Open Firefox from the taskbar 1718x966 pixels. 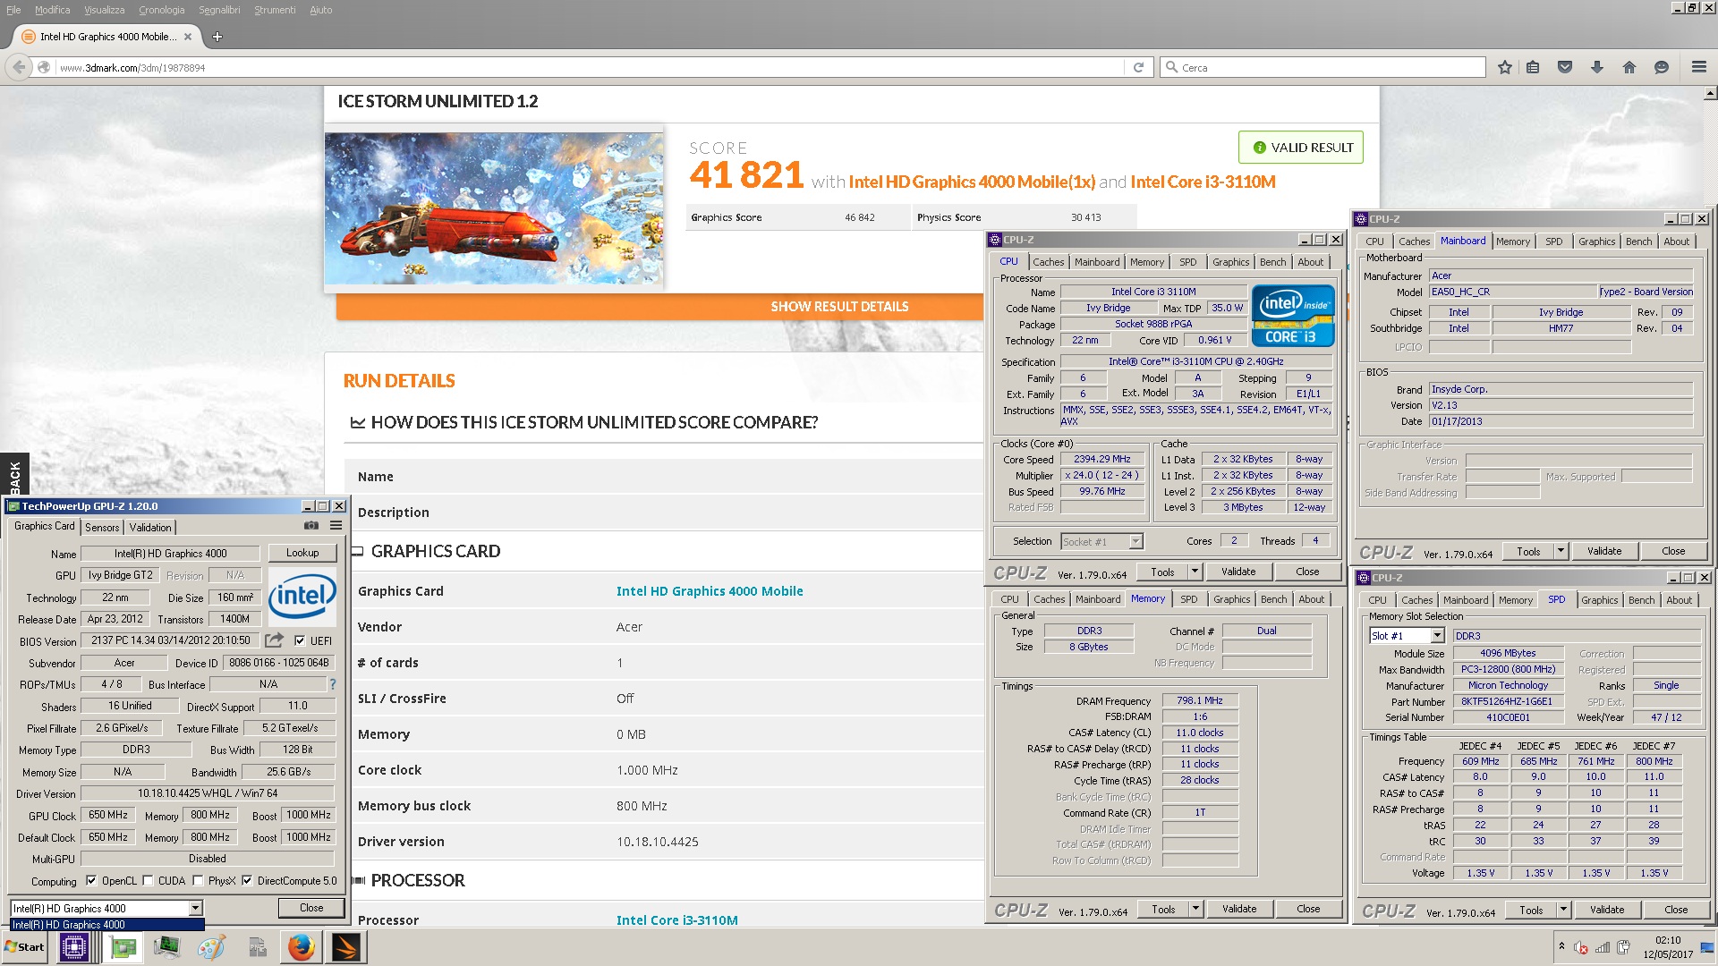[302, 947]
